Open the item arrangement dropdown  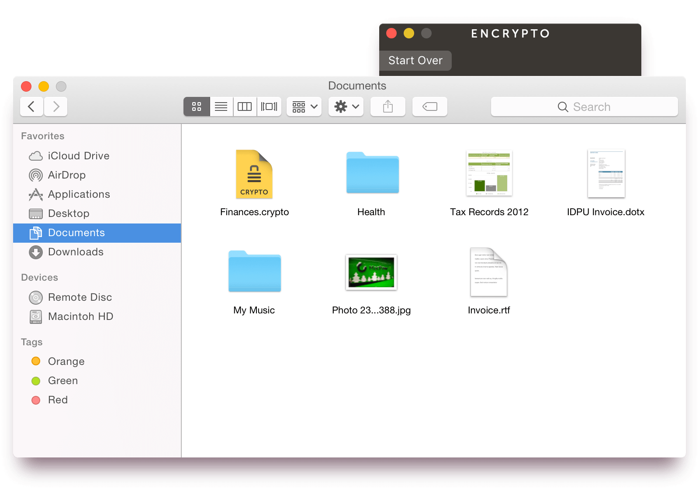(304, 107)
